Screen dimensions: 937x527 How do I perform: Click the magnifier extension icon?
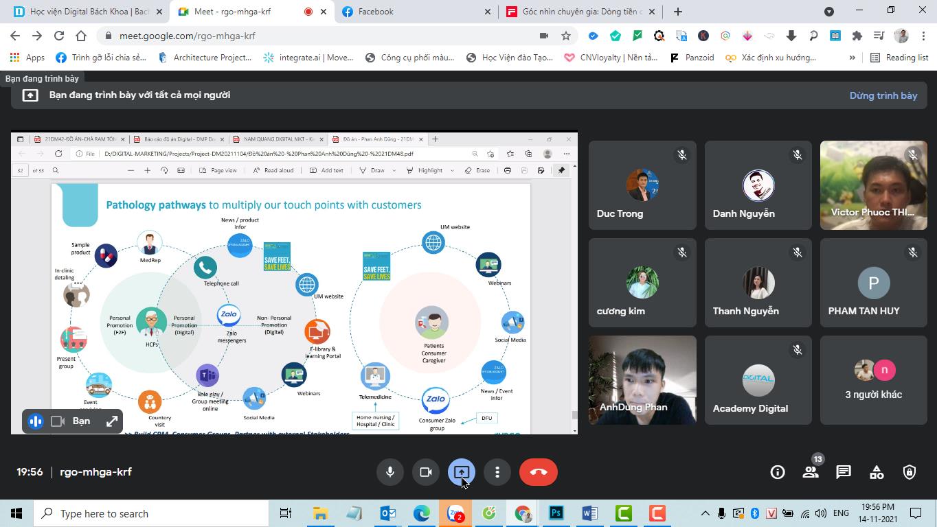pyautogui.click(x=813, y=36)
